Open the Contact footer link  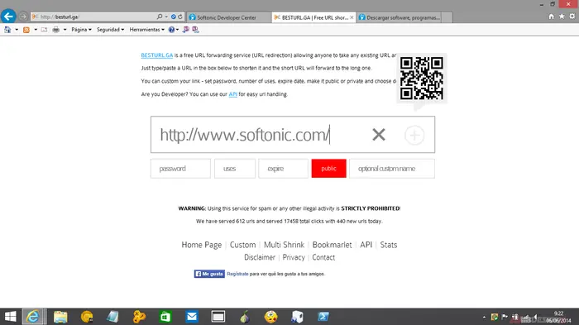pos(323,257)
